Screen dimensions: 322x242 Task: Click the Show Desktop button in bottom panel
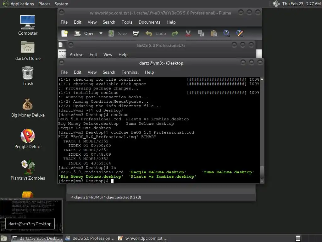(x=4, y=238)
